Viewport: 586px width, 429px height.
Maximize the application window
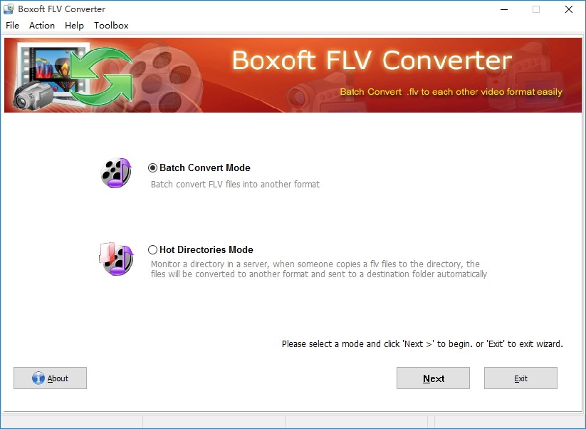pos(536,9)
